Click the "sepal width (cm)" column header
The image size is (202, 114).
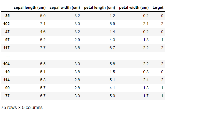pyautogui.click(x=65, y=7)
